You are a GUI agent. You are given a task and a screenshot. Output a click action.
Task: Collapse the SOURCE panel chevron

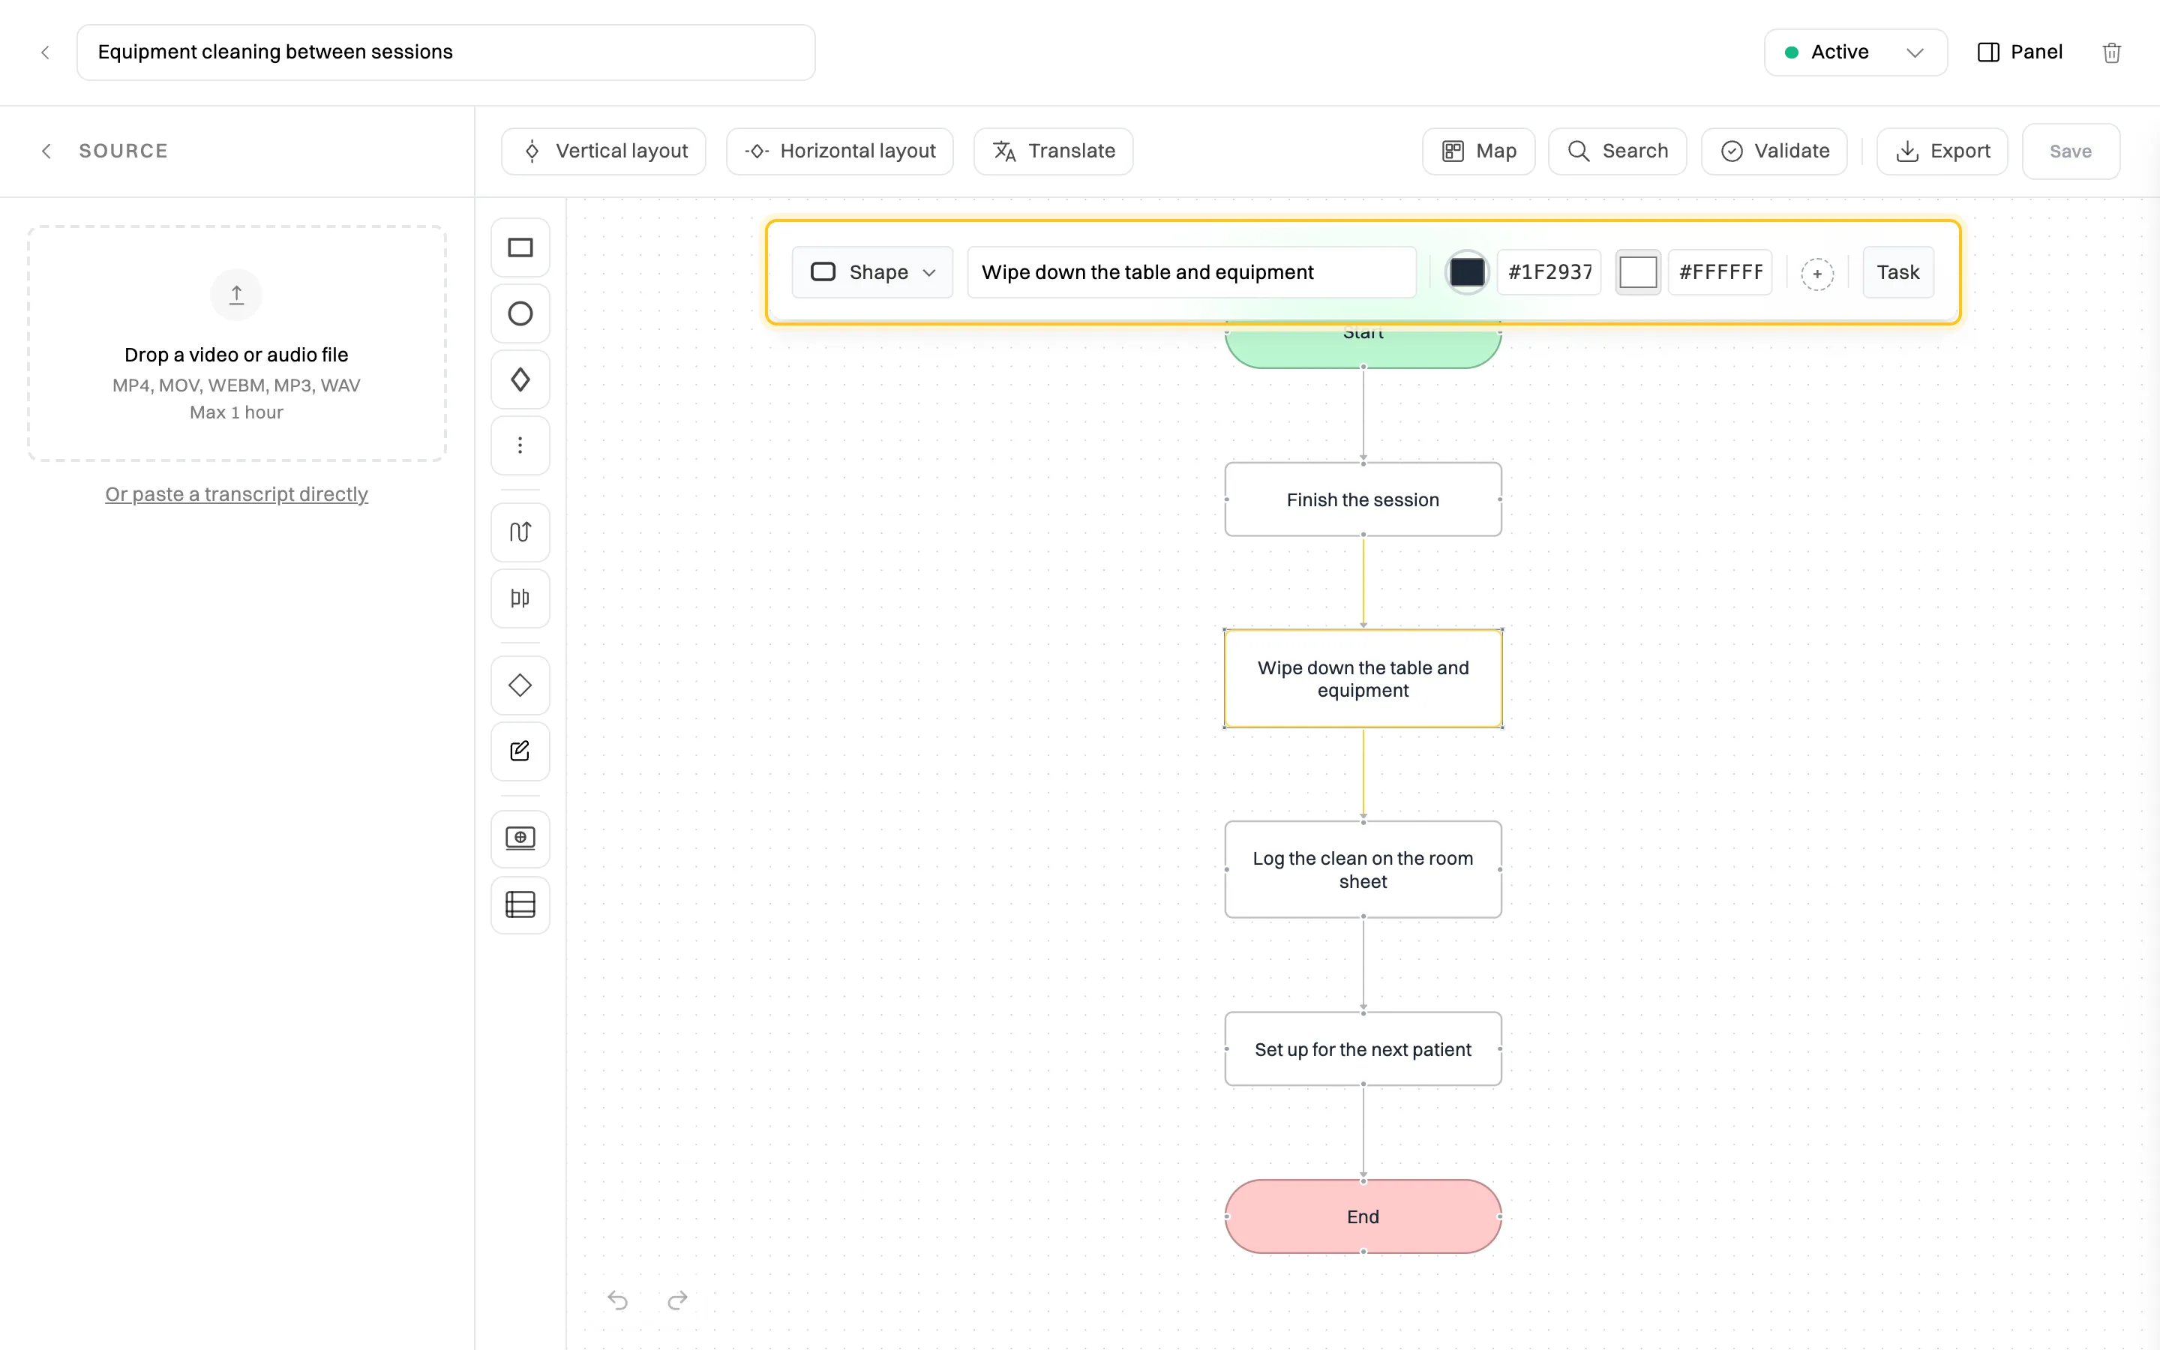[x=46, y=151]
